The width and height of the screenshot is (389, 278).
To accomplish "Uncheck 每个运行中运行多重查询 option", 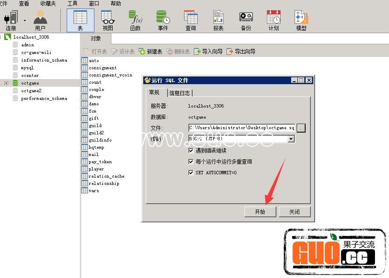I will pyautogui.click(x=191, y=162).
